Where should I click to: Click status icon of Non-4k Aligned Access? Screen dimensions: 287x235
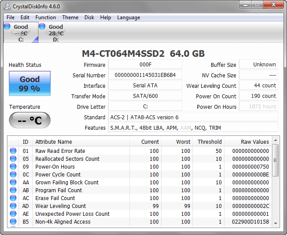[13, 221]
